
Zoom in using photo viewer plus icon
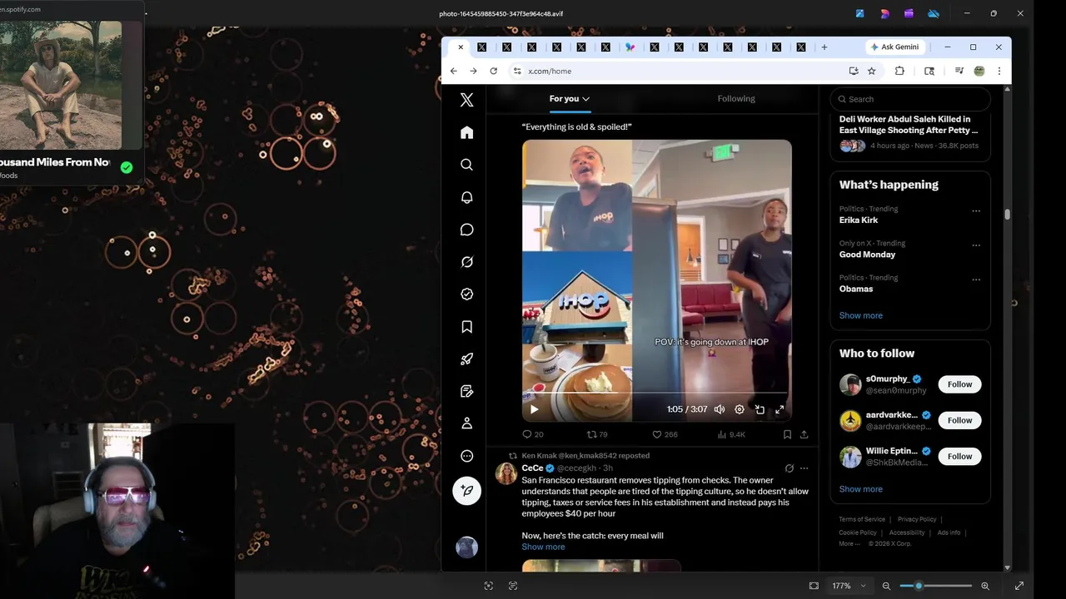tap(985, 586)
